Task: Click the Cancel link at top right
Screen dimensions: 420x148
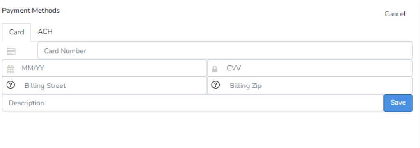Action: (395, 13)
